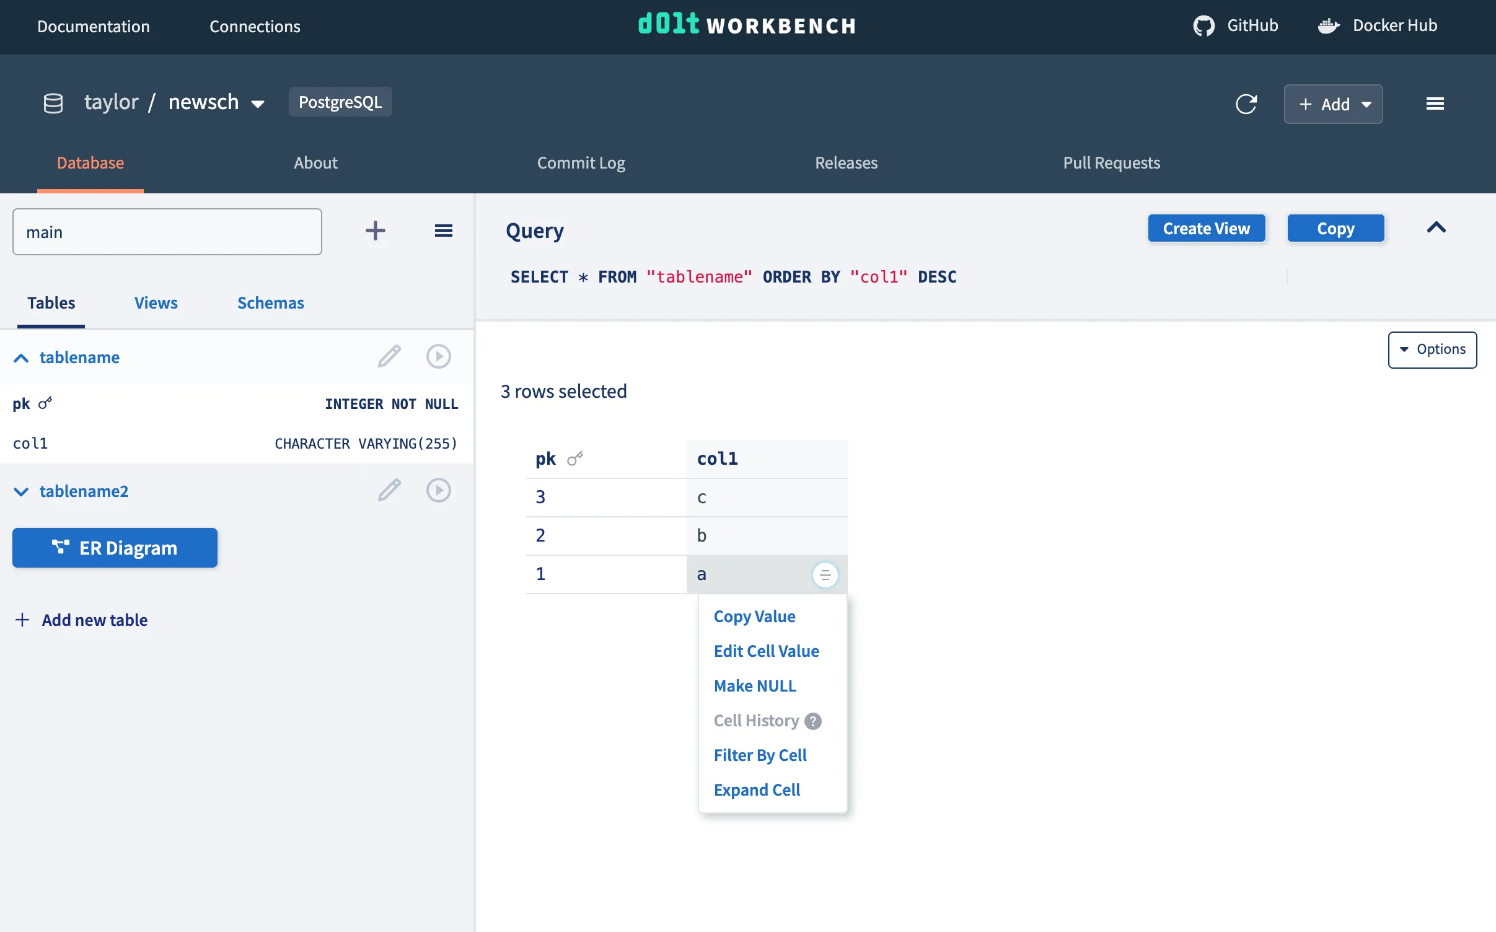The height and width of the screenshot is (932, 1496).
Task: Run the tablename table query with play icon
Action: (x=439, y=356)
